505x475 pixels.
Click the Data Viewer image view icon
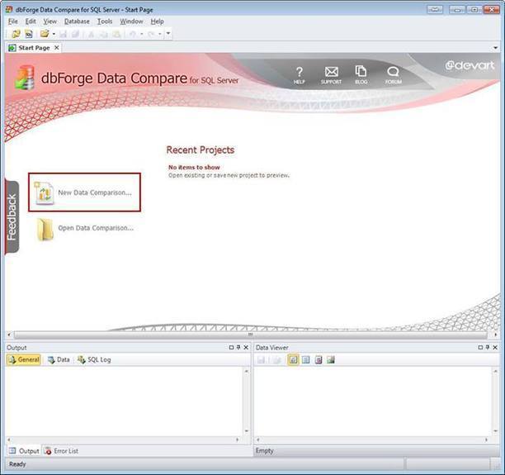tap(331, 359)
